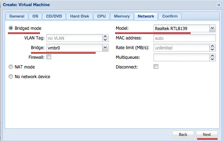This screenshot has width=223, height=142.
Task: Select the Network tab
Action: tap(146, 16)
